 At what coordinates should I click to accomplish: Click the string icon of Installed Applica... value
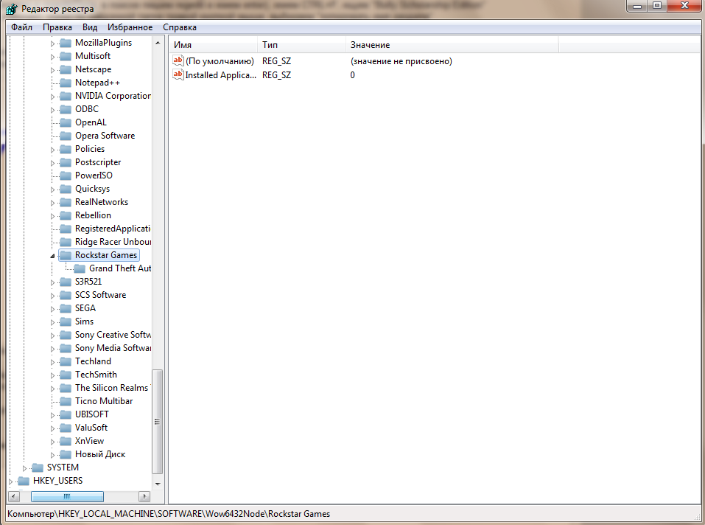[x=178, y=74]
